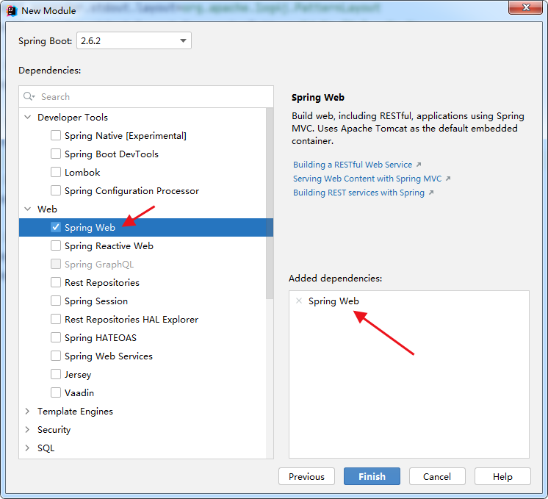Expand the SQL category

[28, 448]
